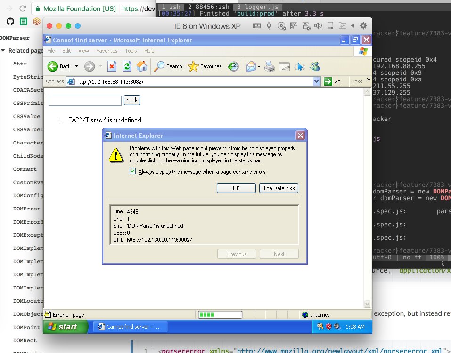The height and width of the screenshot is (353, 451).
Task: Open the IE File menu
Action: (x=51, y=51)
